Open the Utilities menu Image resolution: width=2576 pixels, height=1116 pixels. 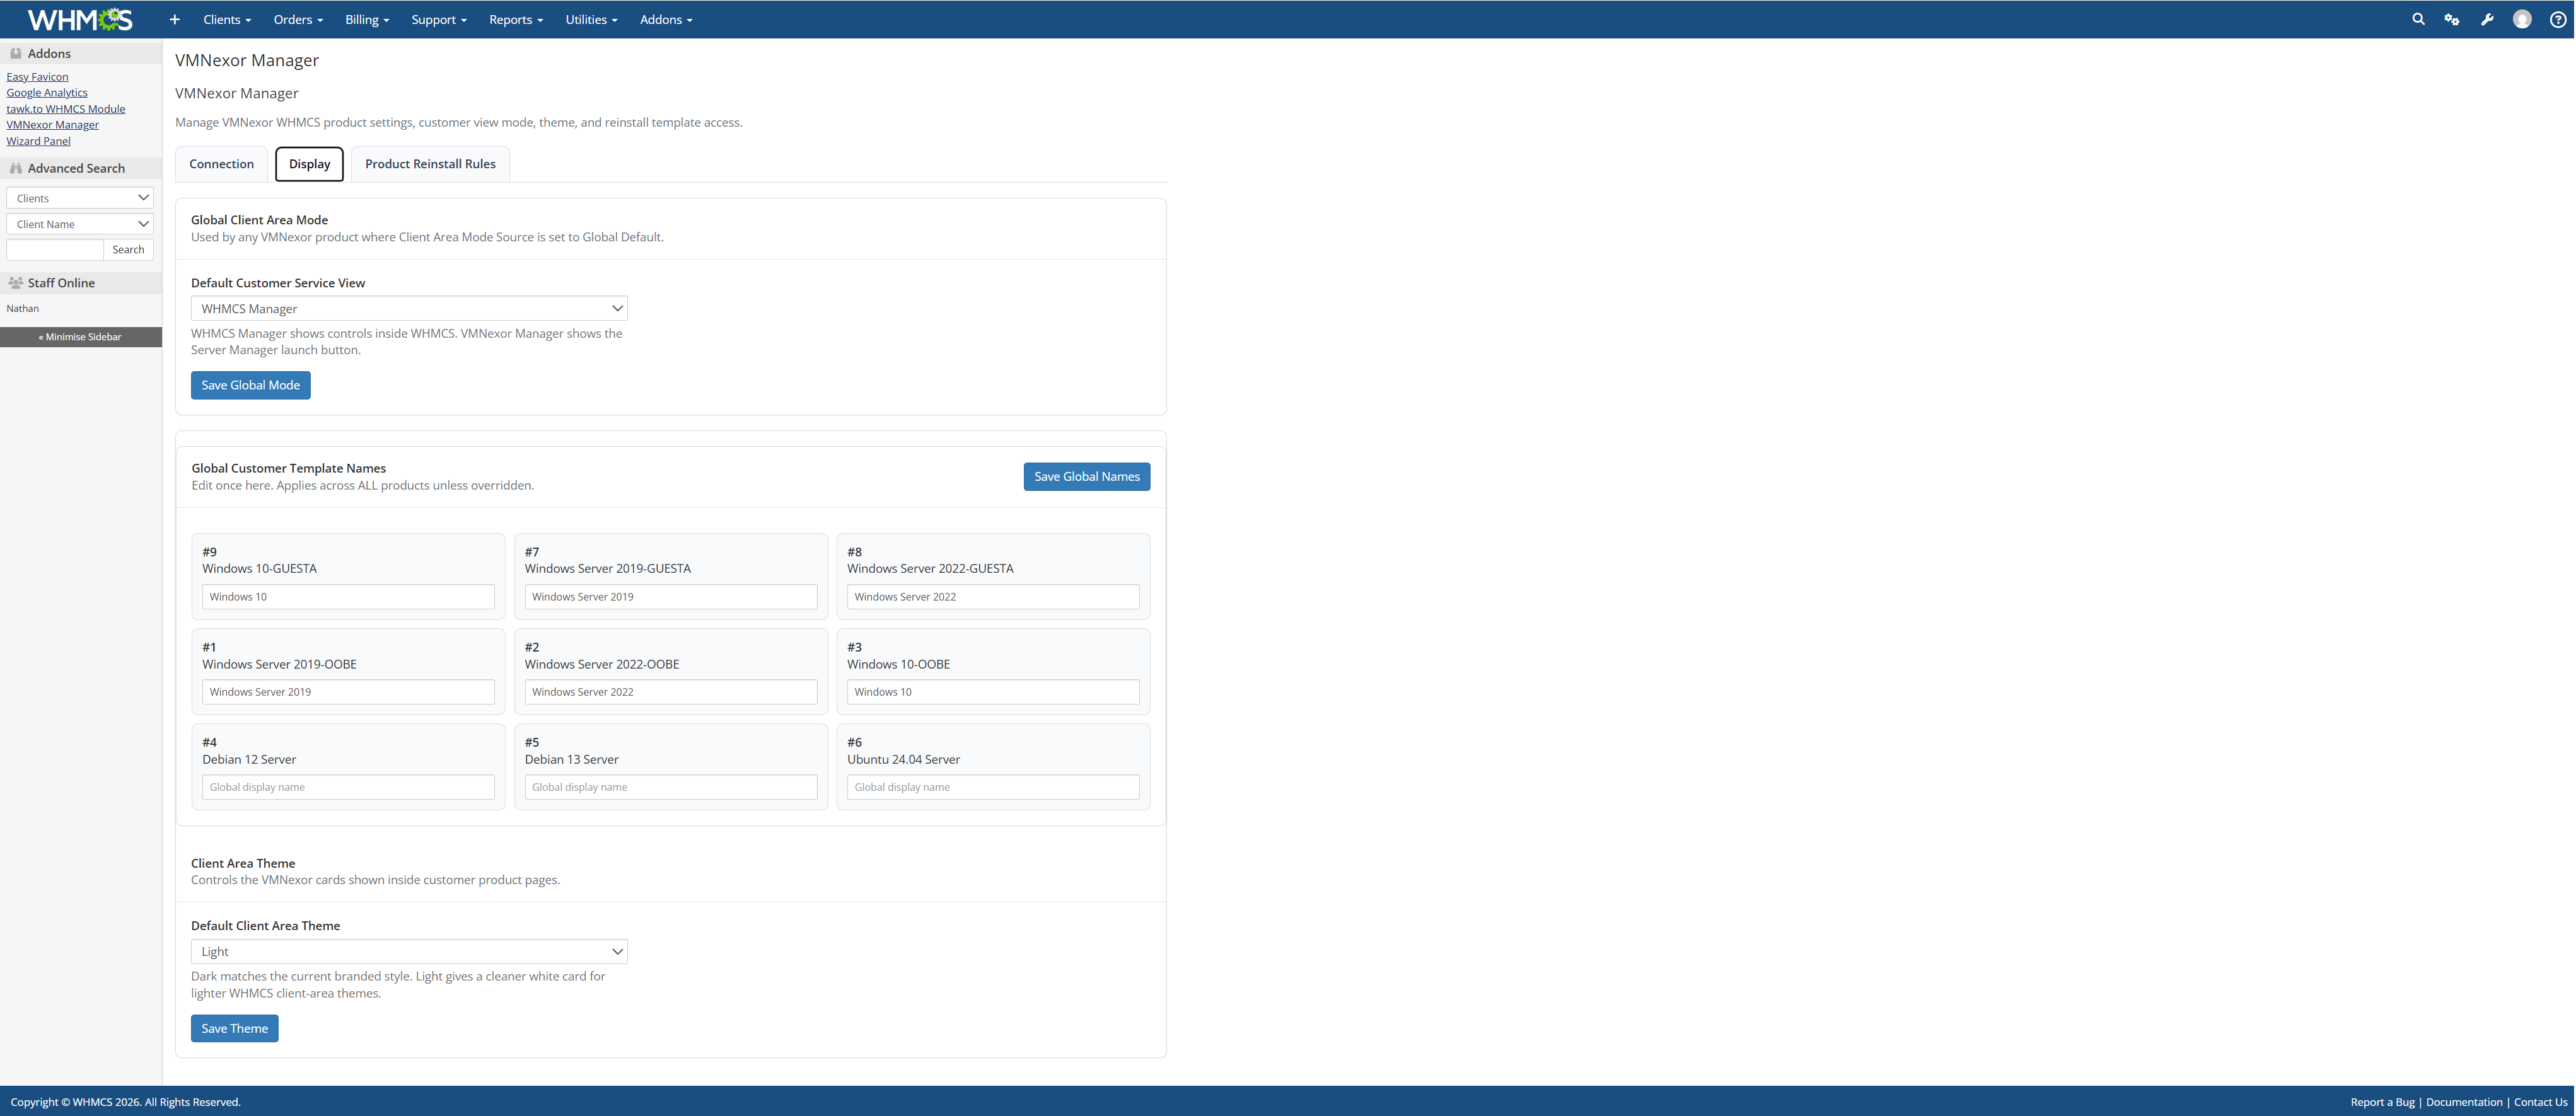tap(591, 19)
